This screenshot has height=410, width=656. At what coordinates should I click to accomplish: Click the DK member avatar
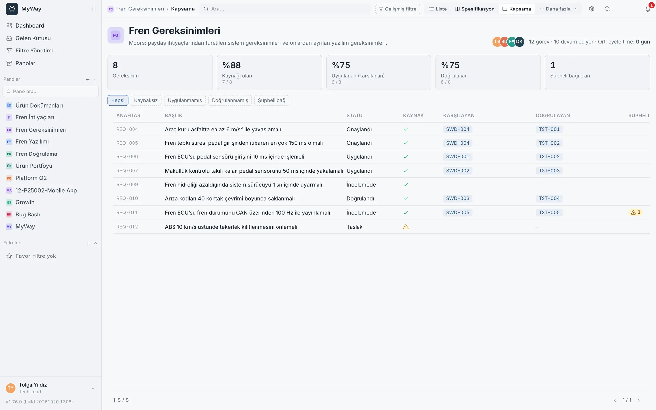click(519, 42)
